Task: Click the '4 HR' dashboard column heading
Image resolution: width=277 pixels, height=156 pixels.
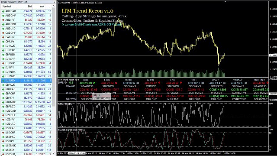Action: click(194, 80)
